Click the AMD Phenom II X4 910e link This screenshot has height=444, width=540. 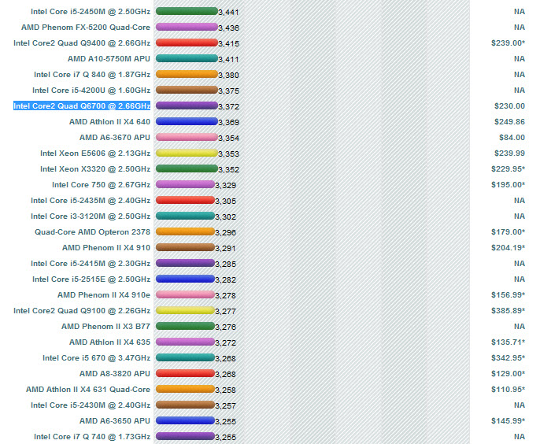[104, 295]
